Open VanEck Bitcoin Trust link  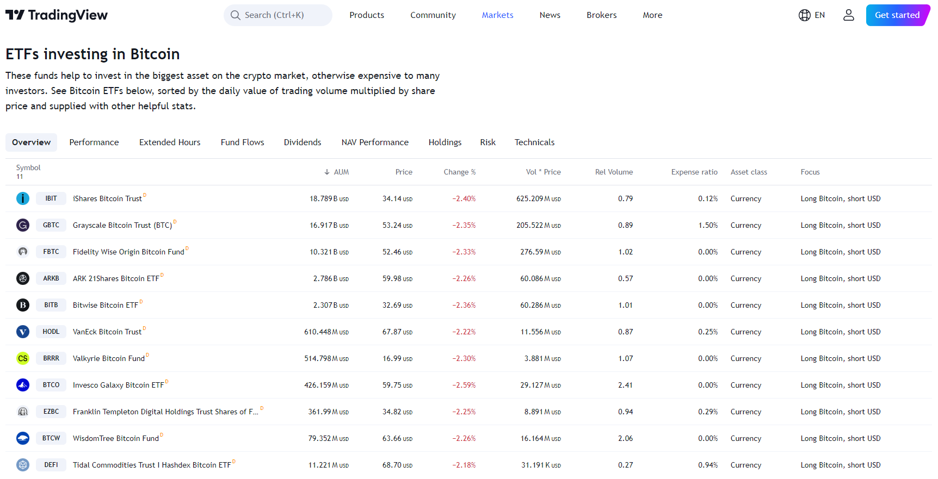(x=107, y=332)
